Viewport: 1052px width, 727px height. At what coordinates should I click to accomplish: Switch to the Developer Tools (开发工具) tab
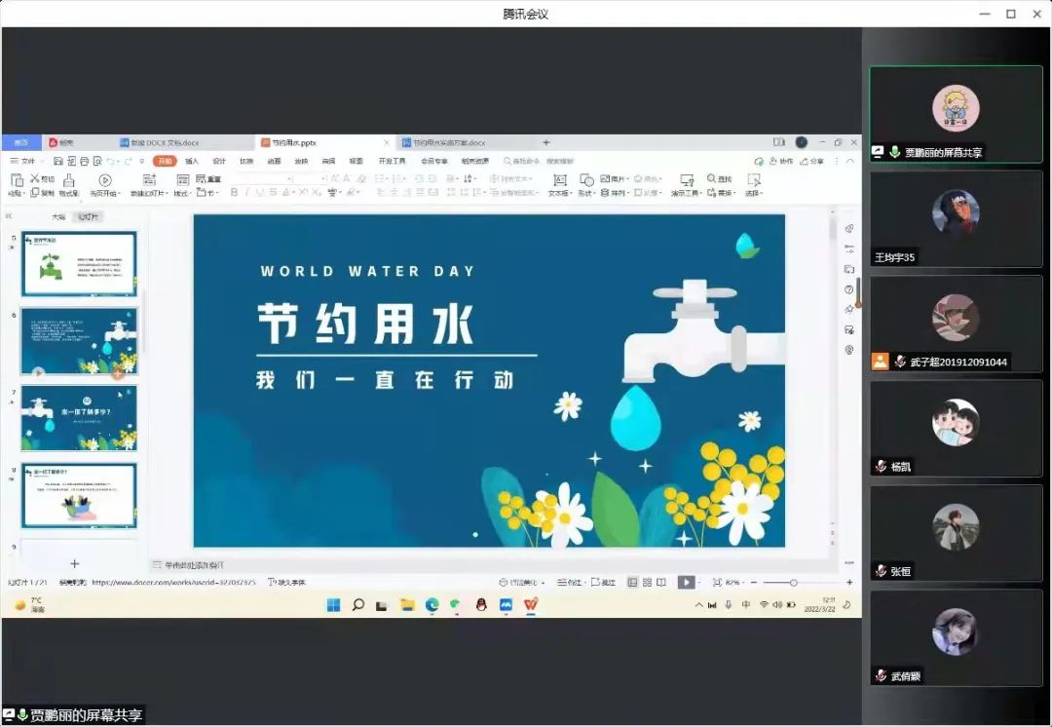point(392,161)
